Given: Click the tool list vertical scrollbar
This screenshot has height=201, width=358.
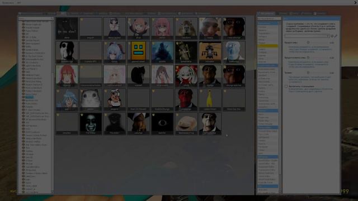Looking at the screenshot, I should 280,107.
